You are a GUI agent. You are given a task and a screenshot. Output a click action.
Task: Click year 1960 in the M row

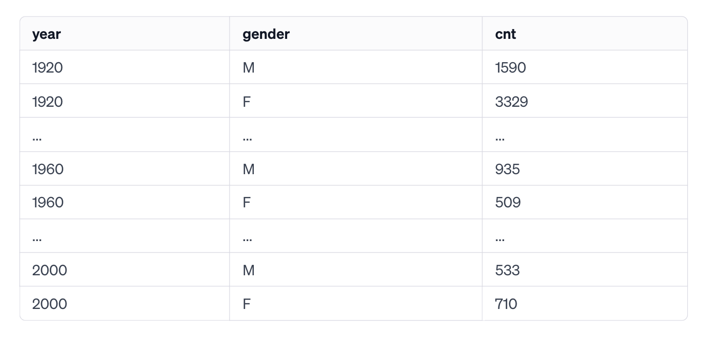(x=48, y=169)
